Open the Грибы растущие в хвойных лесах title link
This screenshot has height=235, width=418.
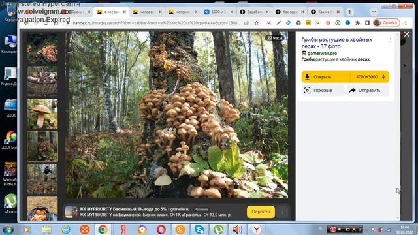coord(337,43)
